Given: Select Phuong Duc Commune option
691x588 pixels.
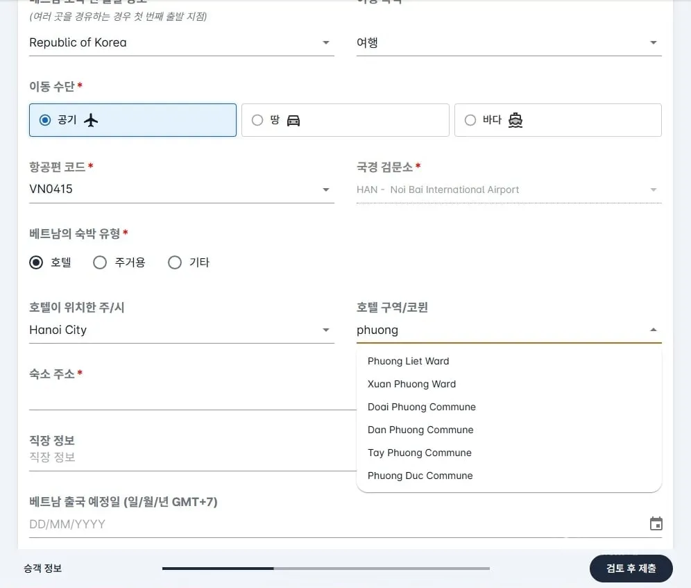Looking at the screenshot, I should click(509, 476).
